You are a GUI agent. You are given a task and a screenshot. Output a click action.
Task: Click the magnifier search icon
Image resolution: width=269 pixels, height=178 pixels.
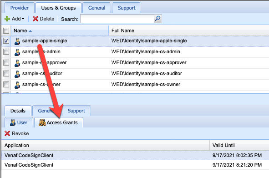click(157, 19)
